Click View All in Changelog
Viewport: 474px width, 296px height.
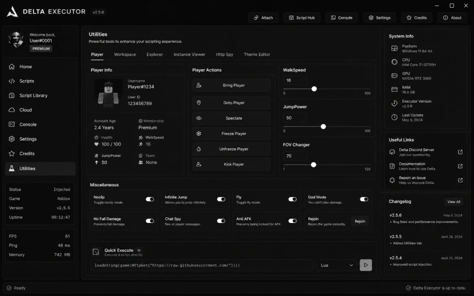(x=454, y=202)
